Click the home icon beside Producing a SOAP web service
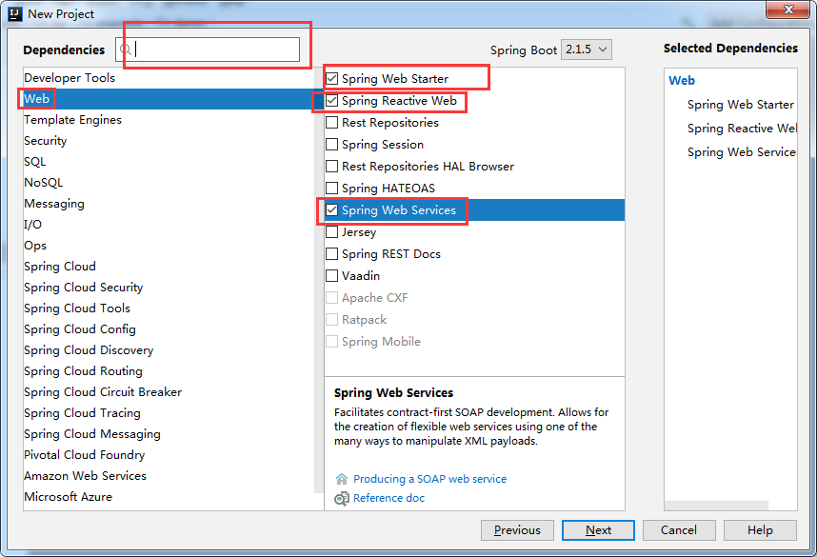This screenshot has width=817, height=557. click(341, 479)
